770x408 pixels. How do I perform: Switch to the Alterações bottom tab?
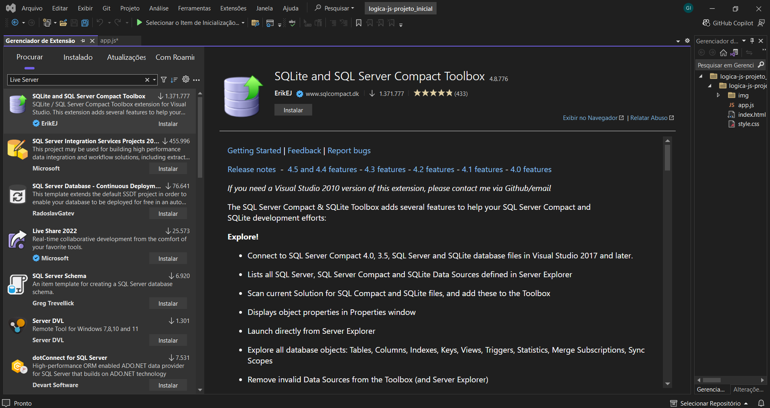(x=748, y=389)
